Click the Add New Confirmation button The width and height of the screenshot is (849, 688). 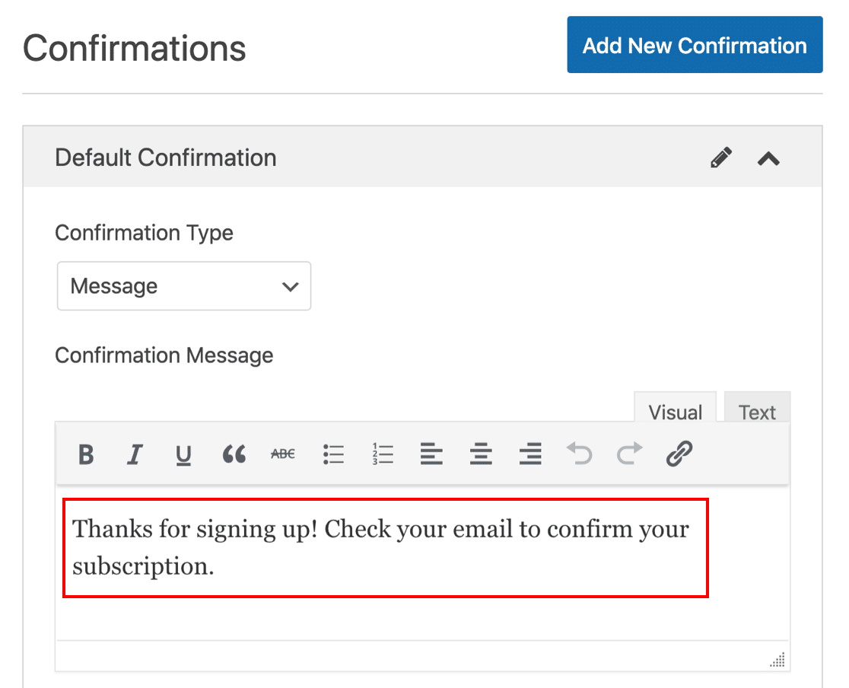point(695,45)
